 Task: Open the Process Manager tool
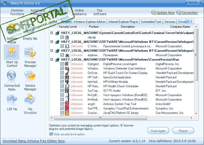point(30,57)
